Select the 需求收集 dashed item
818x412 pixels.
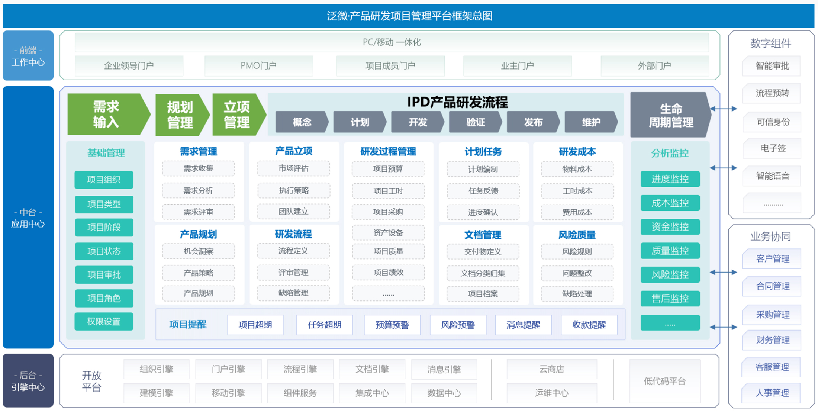[x=198, y=168]
